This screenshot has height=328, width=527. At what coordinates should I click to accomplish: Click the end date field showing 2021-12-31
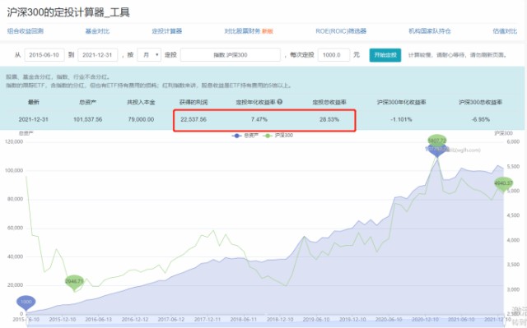pos(98,55)
